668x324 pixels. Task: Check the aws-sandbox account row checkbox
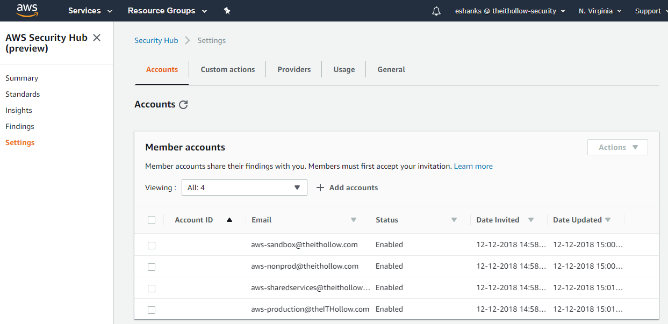click(152, 245)
